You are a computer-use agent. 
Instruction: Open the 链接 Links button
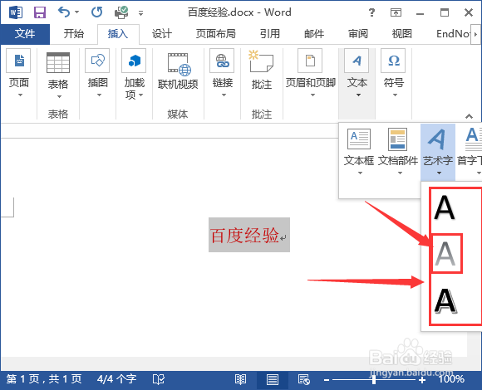click(223, 74)
